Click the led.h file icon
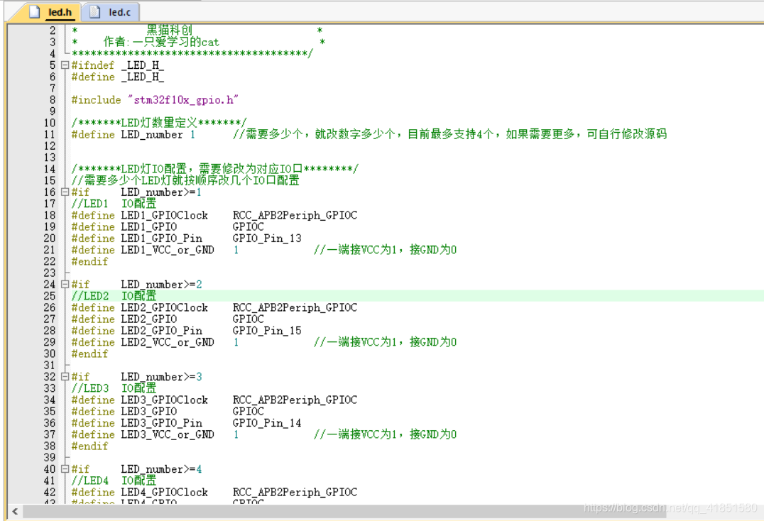Viewport: 764px width, 521px height. coord(35,11)
